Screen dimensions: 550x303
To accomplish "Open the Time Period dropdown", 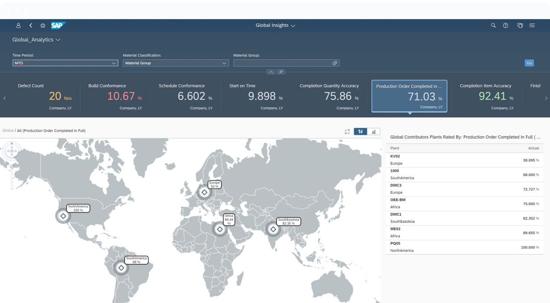I will coord(114,63).
